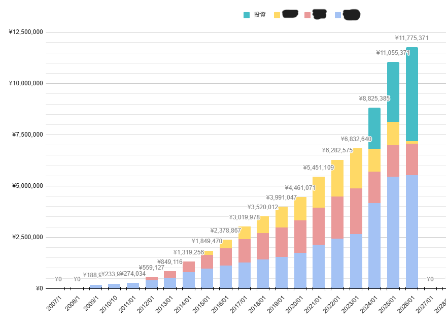Click the ¥5,000,000 y-axis label

[27, 186]
